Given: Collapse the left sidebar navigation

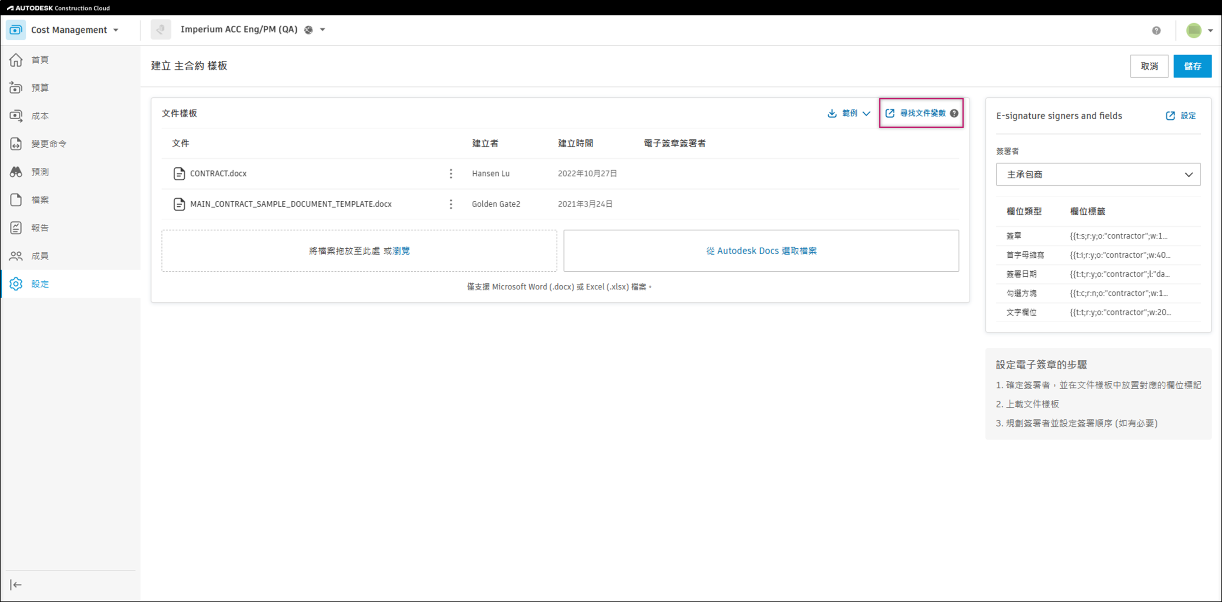Looking at the screenshot, I should click(x=16, y=585).
